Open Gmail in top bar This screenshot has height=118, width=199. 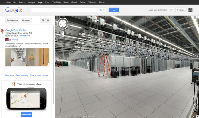pyautogui.click(x=74, y=2)
